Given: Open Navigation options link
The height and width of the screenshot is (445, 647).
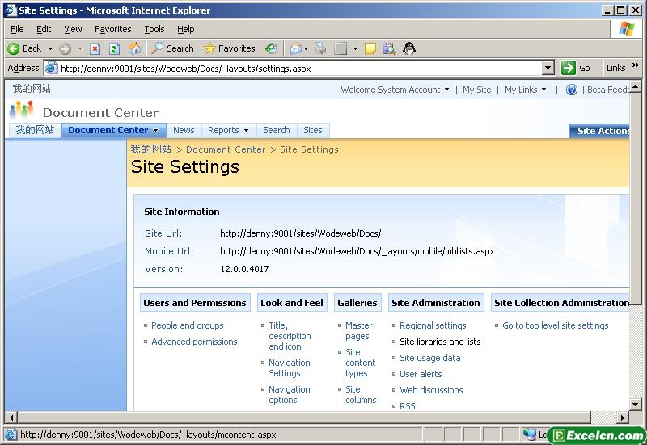Looking at the screenshot, I should 290,394.
